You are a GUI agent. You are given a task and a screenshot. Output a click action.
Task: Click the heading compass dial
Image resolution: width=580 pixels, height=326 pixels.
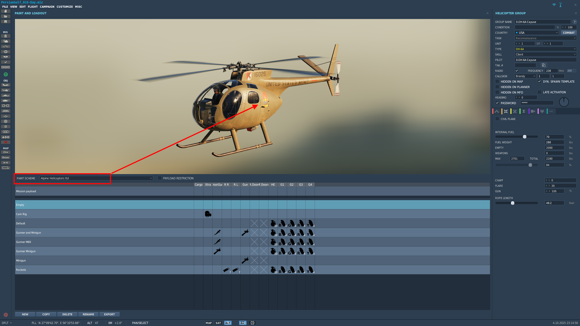564,102
